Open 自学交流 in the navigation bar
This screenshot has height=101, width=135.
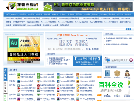(120, 14)
